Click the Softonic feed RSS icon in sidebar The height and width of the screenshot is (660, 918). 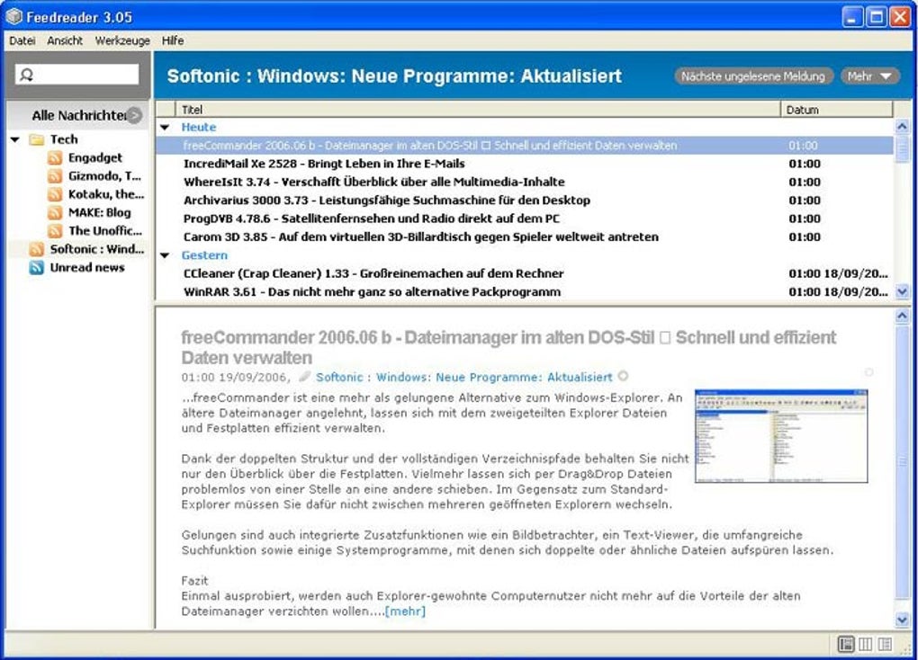coord(36,249)
